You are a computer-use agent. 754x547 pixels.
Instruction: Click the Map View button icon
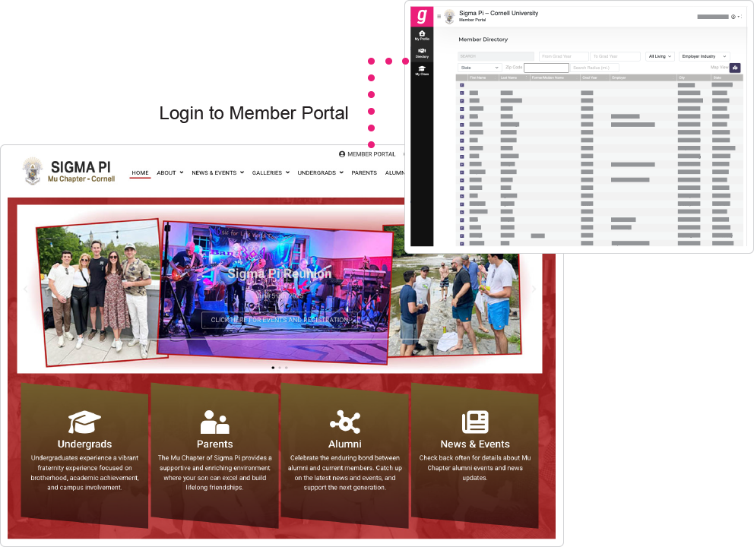[x=735, y=68]
